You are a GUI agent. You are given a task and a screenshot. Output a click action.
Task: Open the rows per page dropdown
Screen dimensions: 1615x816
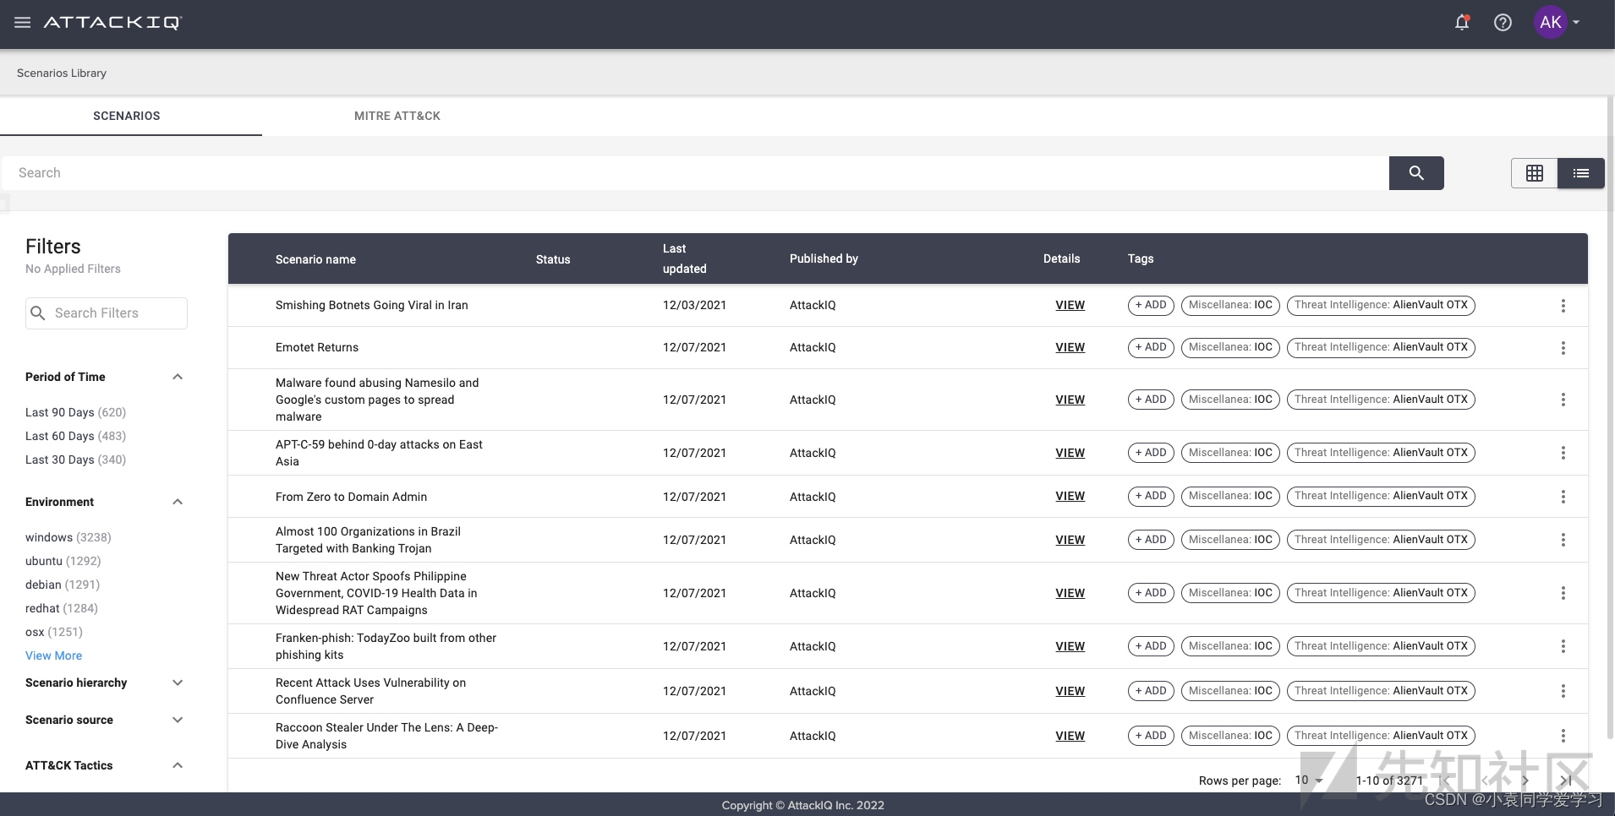[1309, 781]
